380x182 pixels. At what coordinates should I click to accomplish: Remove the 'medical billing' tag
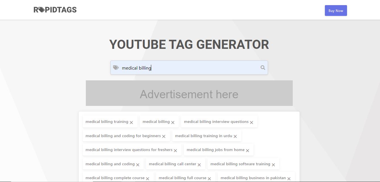173,122
